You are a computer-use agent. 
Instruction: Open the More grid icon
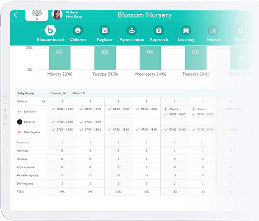coord(240,30)
